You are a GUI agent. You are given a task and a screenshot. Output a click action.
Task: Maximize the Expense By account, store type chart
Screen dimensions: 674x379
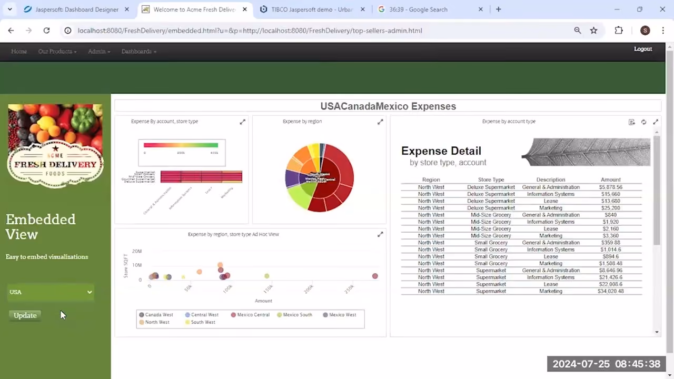pos(243,122)
